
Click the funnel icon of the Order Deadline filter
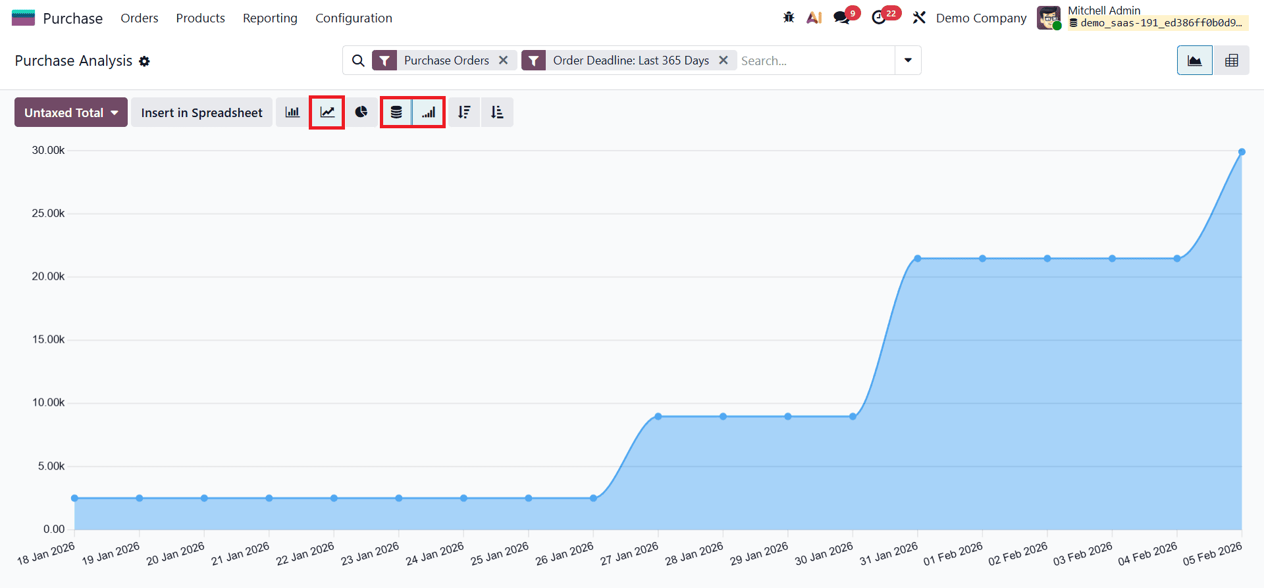pos(533,61)
